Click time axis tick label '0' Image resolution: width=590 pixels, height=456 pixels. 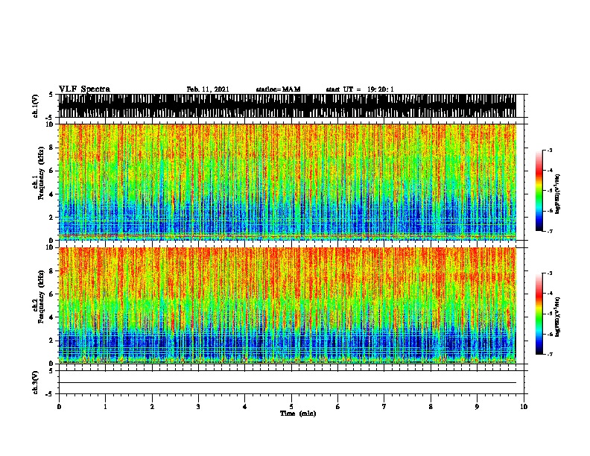(59, 407)
